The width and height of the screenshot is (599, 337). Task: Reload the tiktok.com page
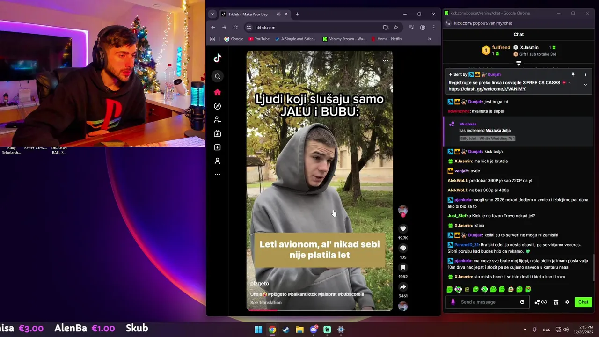point(235,28)
